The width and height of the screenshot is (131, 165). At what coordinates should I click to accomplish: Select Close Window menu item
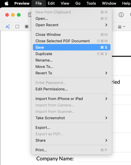[x=72, y=34]
